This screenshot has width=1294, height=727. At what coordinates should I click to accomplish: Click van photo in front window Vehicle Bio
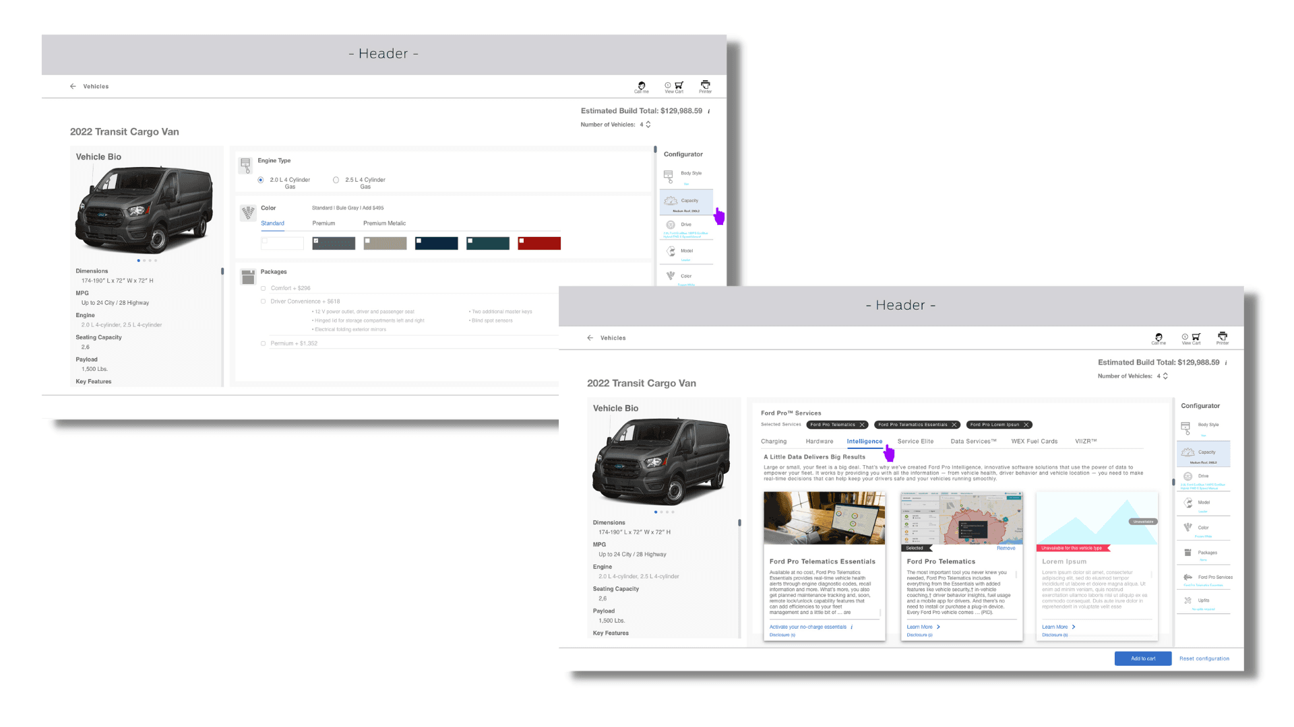[x=661, y=461]
